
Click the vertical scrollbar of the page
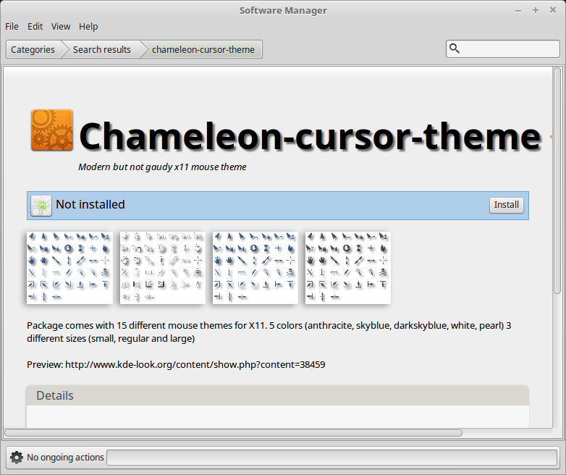tap(557, 181)
